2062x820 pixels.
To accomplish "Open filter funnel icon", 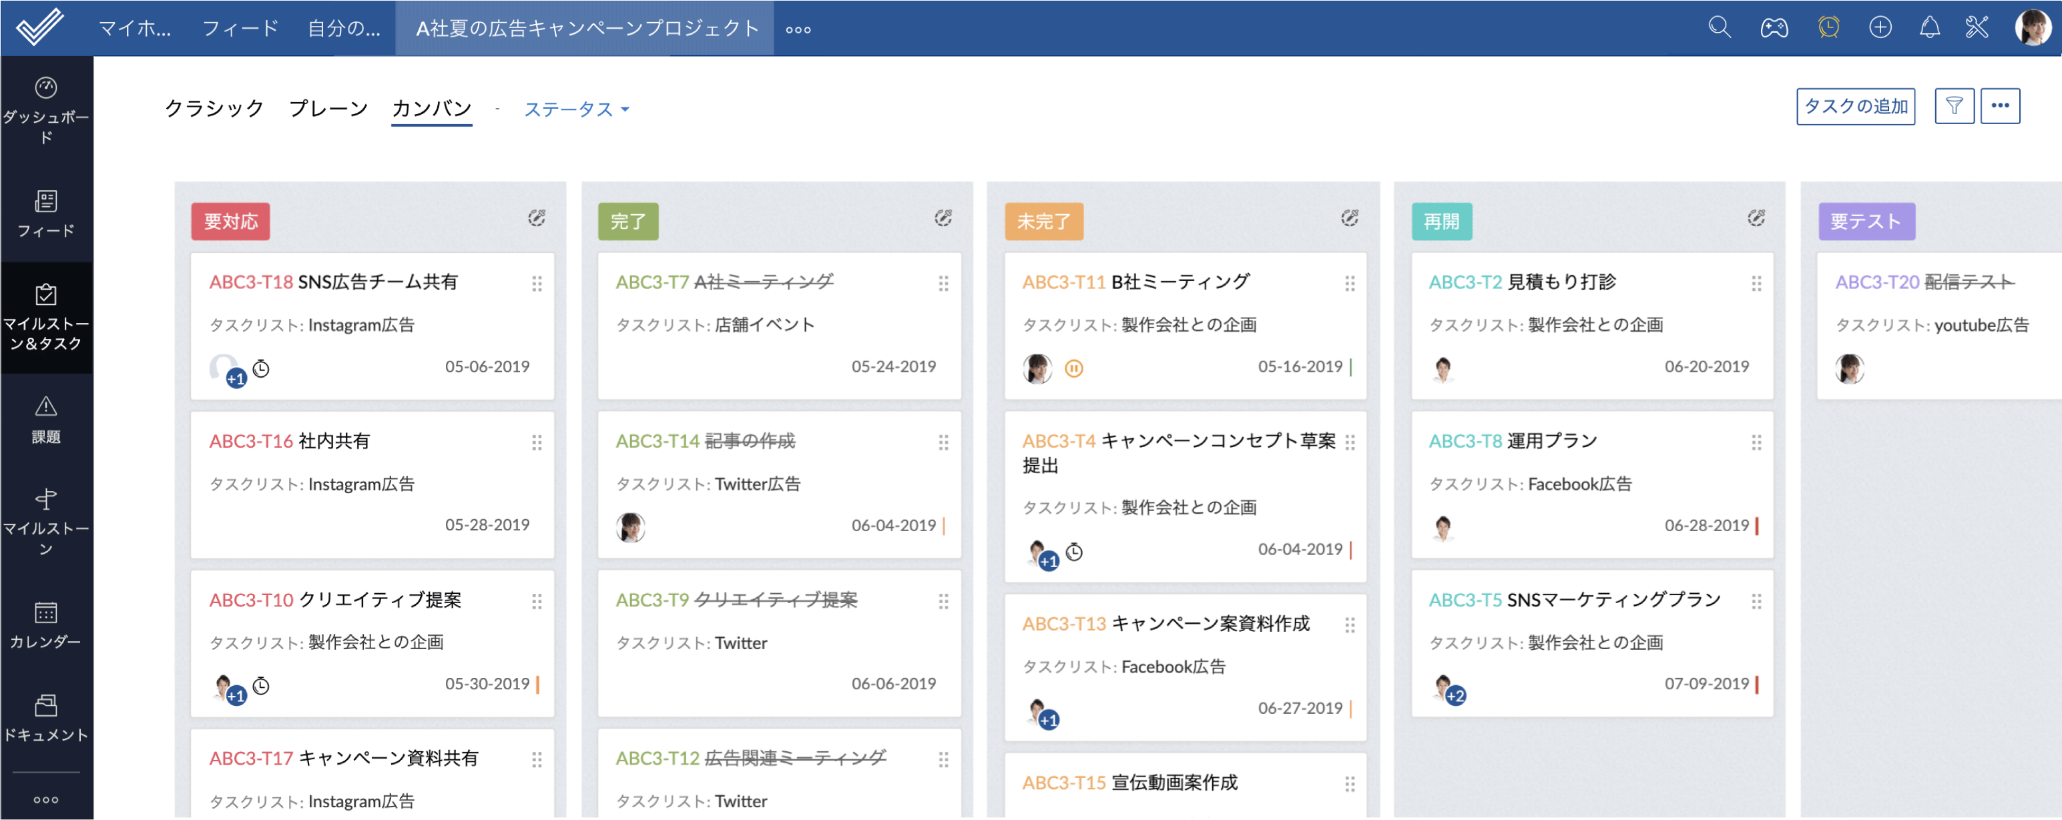I will coord(1954,105).
